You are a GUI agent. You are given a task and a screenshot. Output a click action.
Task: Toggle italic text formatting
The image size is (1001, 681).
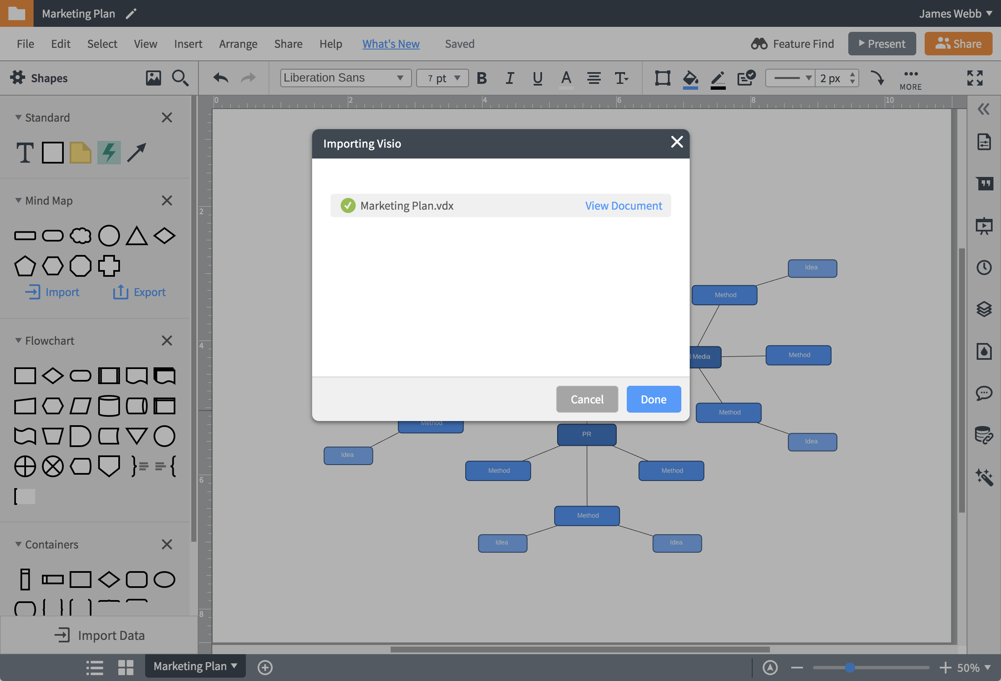(x=510, y=78)
